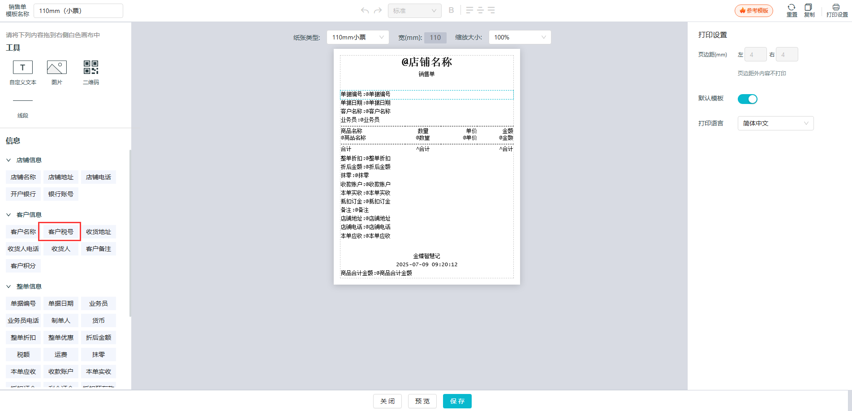Click the @店铺名称 title on canvas
This screenshot has width=852, height=411.
(426, 62)
